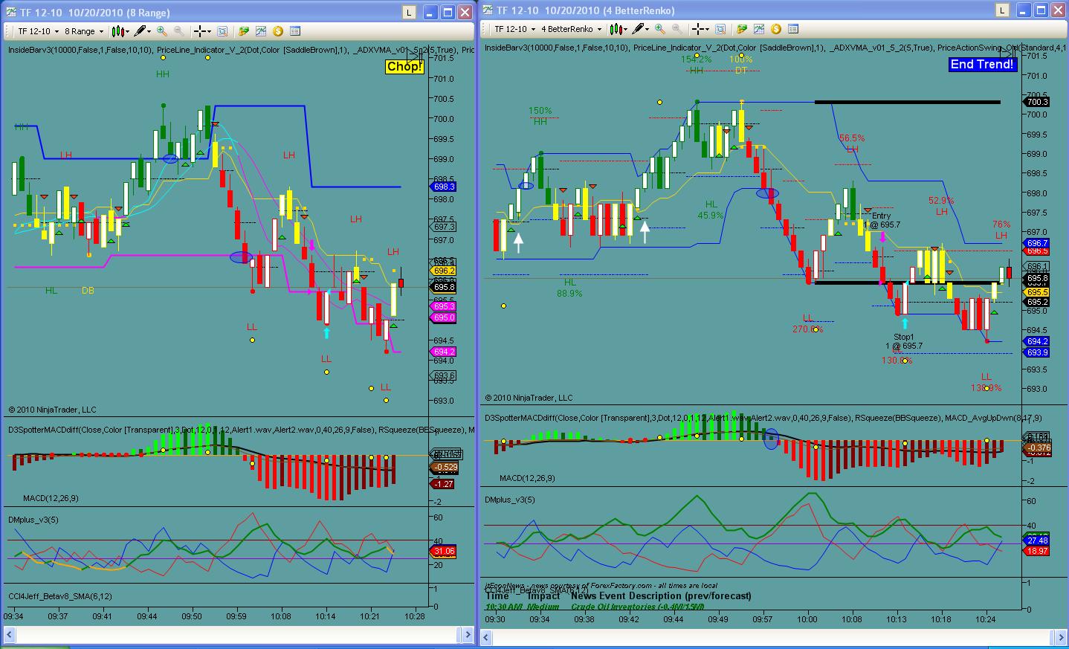Click left scroll arrow under the BetterRenko chart

pyautogui.click(x=487, y=637)
